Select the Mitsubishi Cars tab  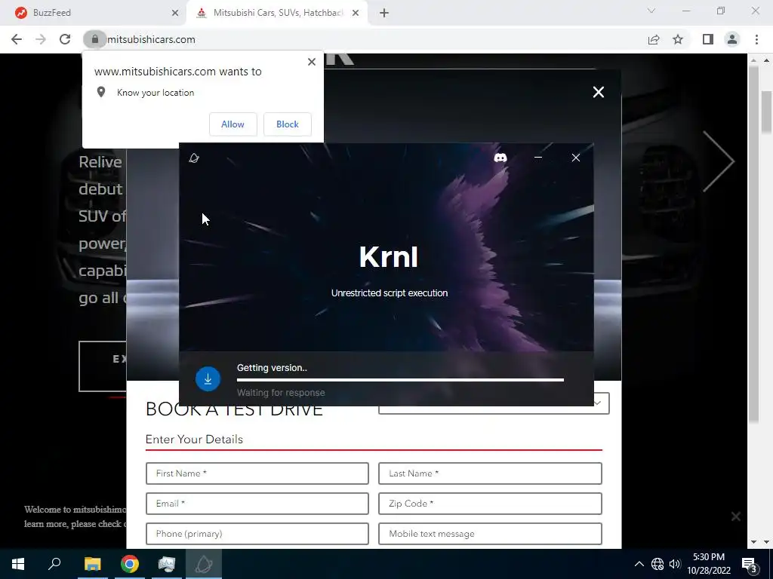(276, 13)
